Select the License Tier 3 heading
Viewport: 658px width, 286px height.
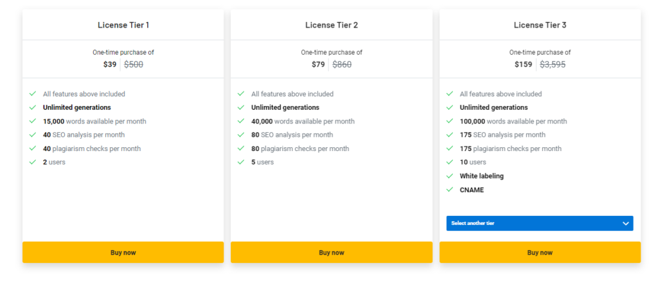[x=539, y=25]
